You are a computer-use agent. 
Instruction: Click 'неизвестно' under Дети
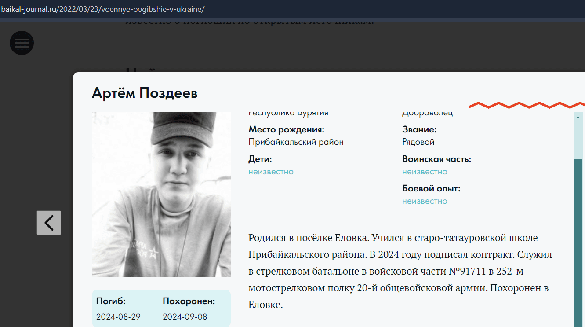pos(271,172)
